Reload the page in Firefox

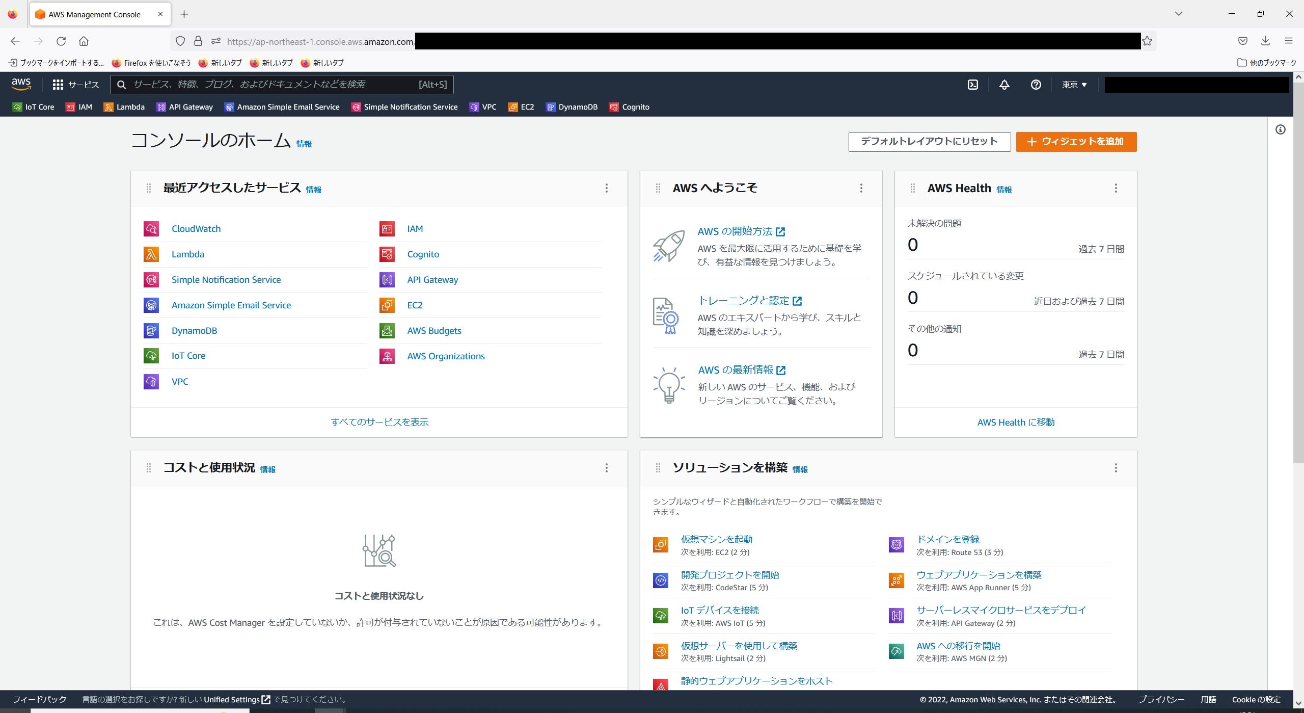[61, 41]
